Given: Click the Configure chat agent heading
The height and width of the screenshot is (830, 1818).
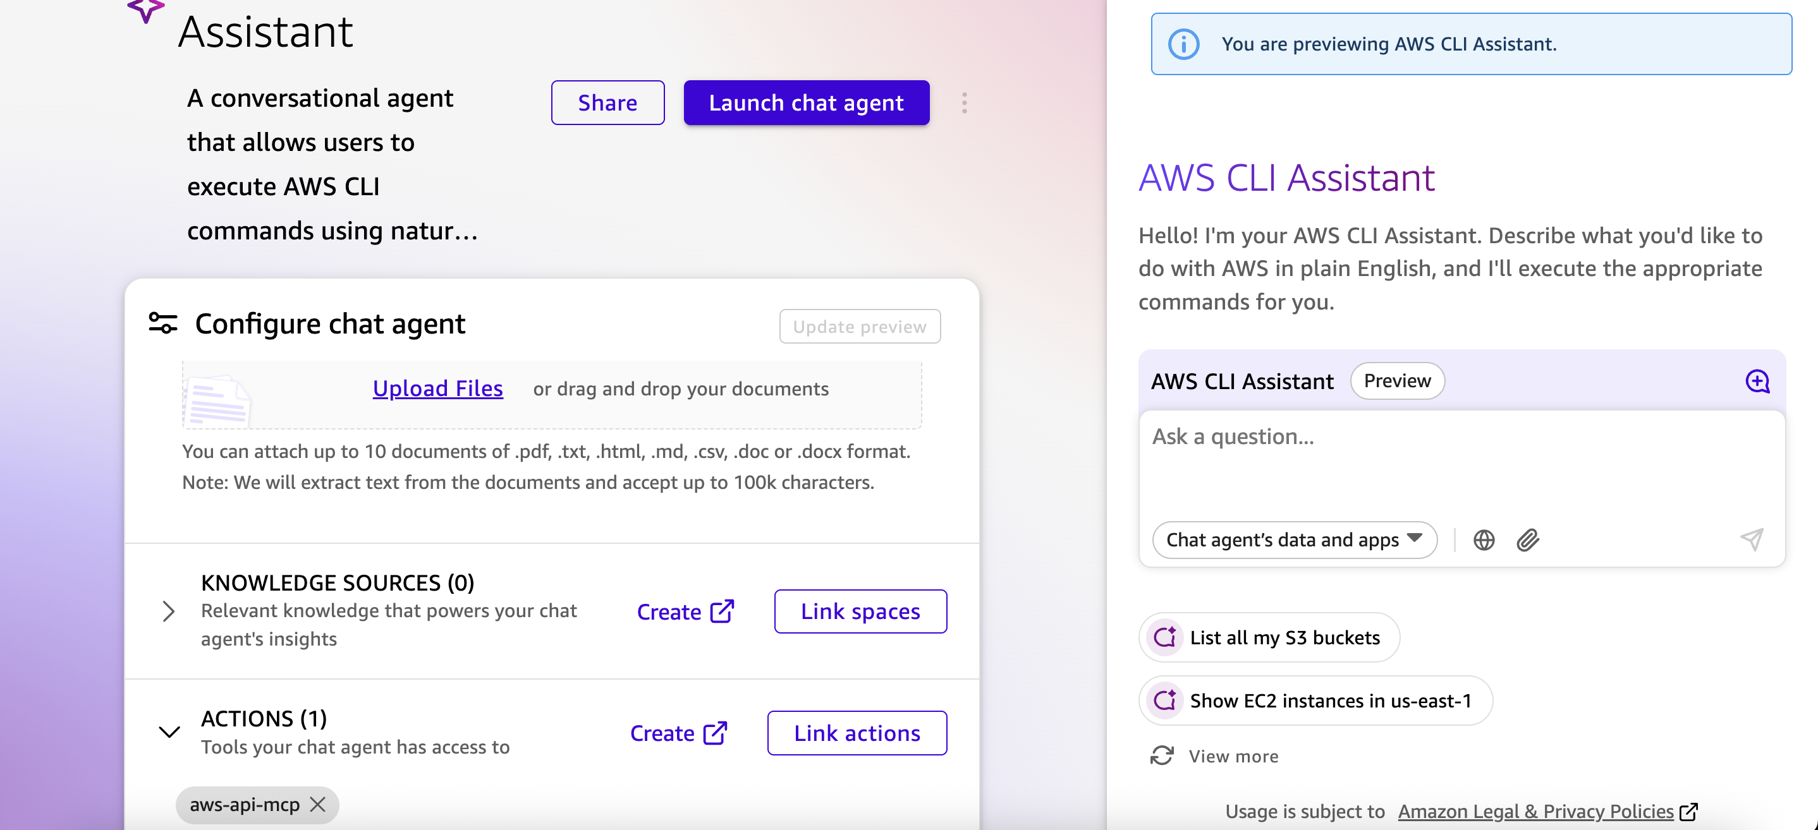Looking at the screenshot, I should click(x=329, y=323).
